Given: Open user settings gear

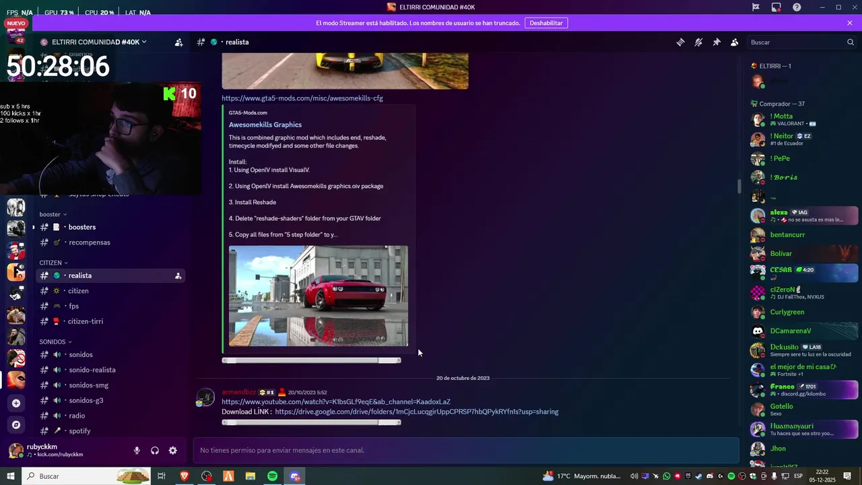Looking at the screenshot, I should (x=173, y=451).
